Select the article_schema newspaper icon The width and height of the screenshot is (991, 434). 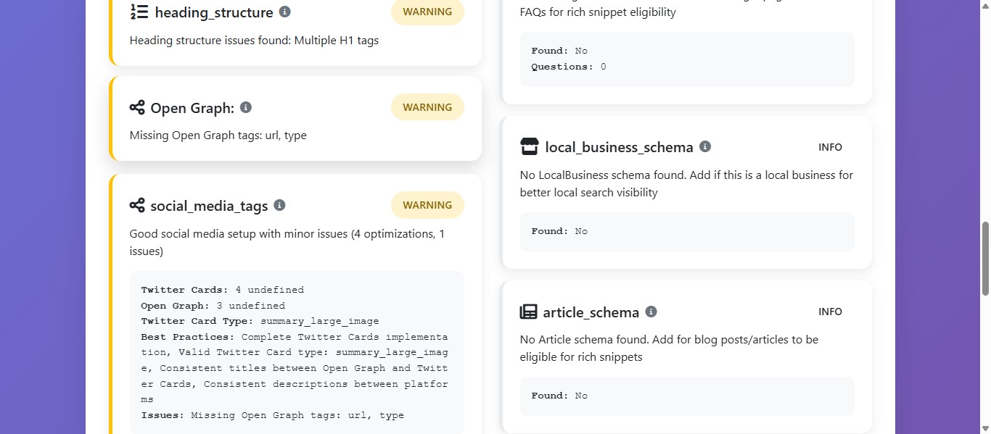[x=529, y=312]
